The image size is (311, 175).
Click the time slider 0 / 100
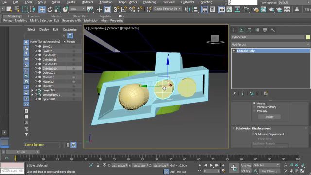click(x=20, y=152)
